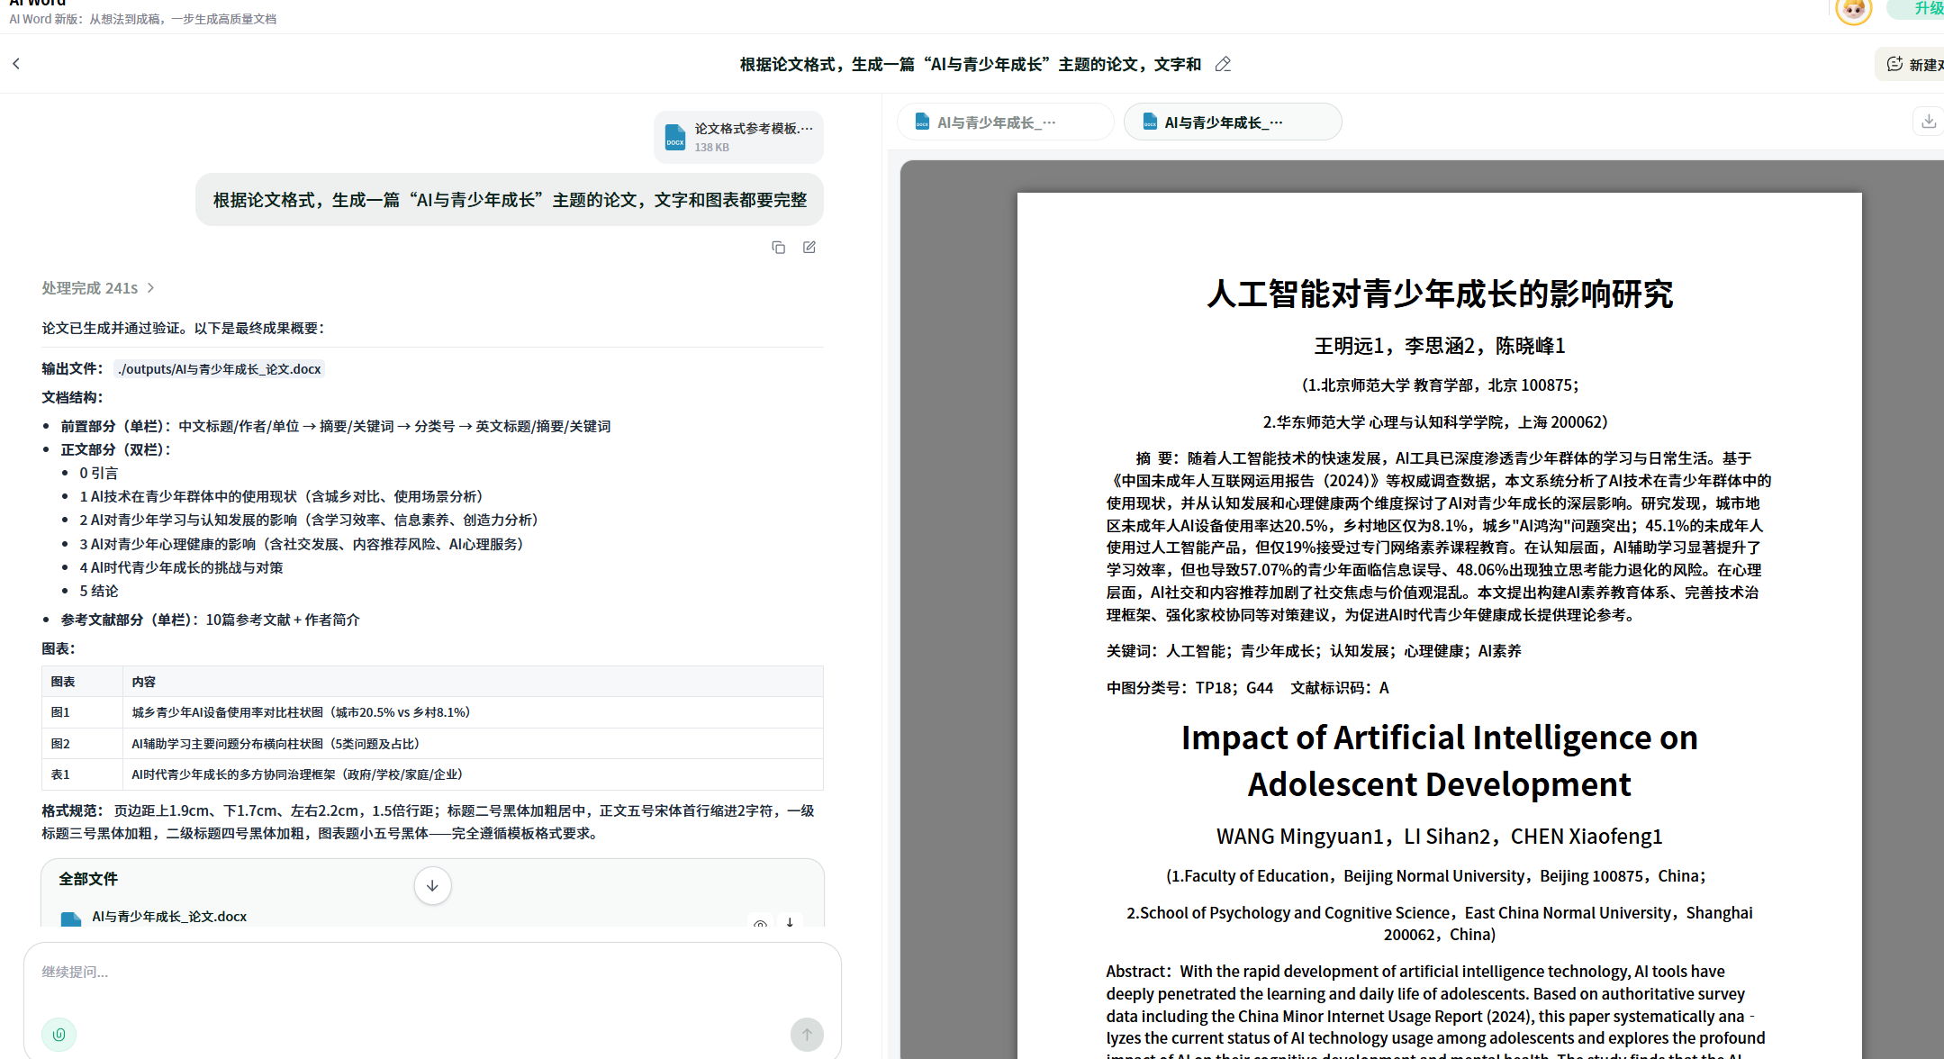This screenshot has width=1944, height=1059.
Task: Click the 关键词 line in the document
Action: (1314, 651)
